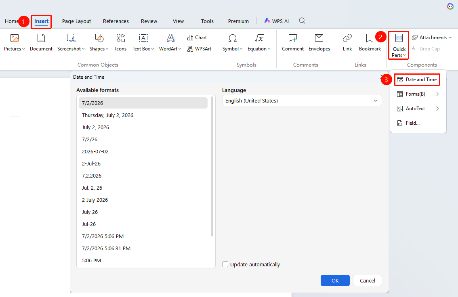Select Date and Time menu entry

coord(417,79)
